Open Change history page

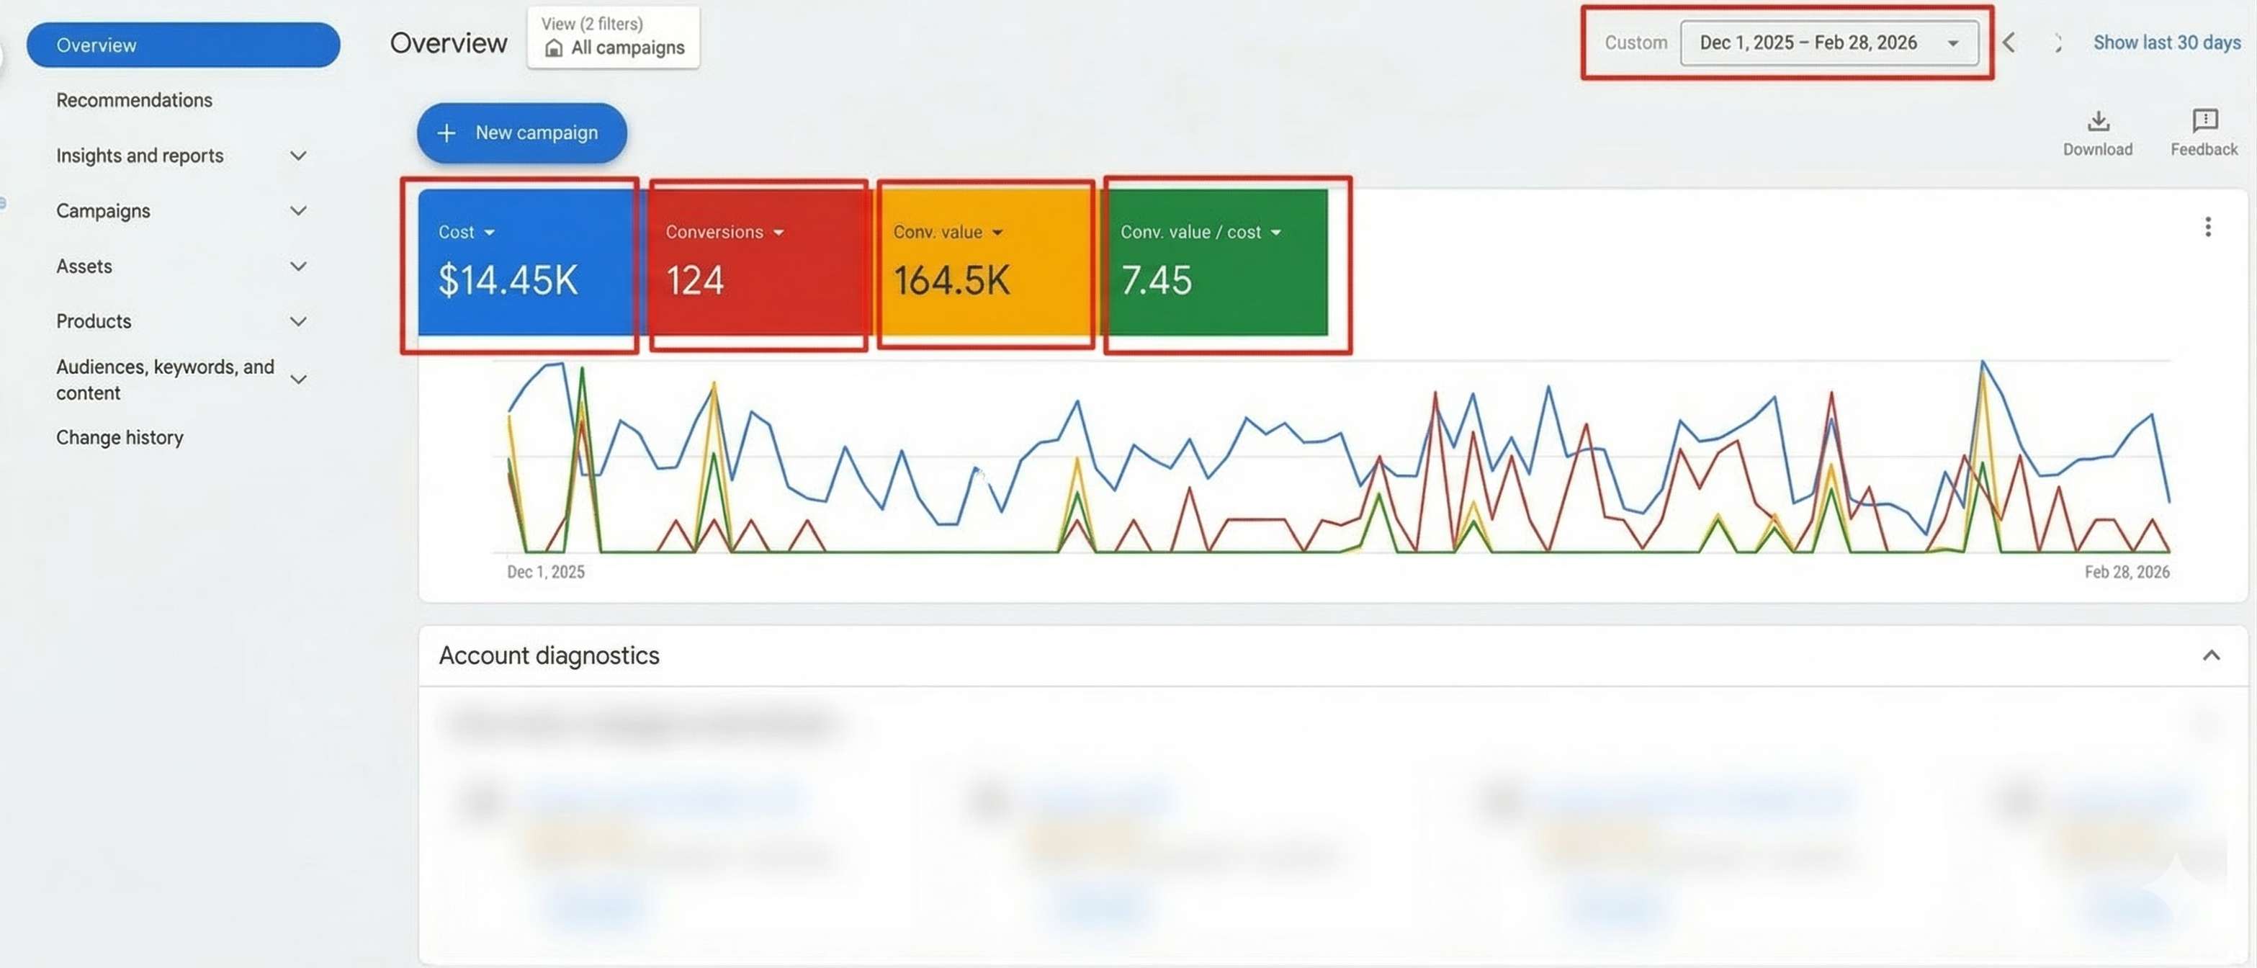[120, 437]
